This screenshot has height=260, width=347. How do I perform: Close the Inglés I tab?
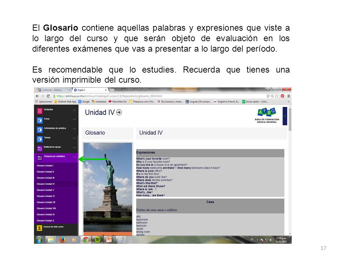[x=106, y=90]
